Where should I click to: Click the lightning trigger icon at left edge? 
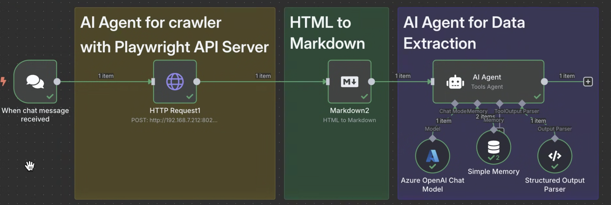coord(3,82)
